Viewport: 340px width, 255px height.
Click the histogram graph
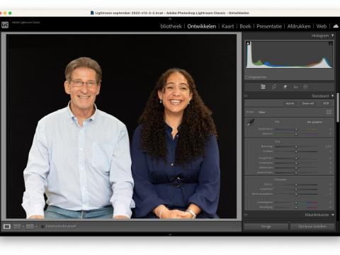tap(289, 55)
